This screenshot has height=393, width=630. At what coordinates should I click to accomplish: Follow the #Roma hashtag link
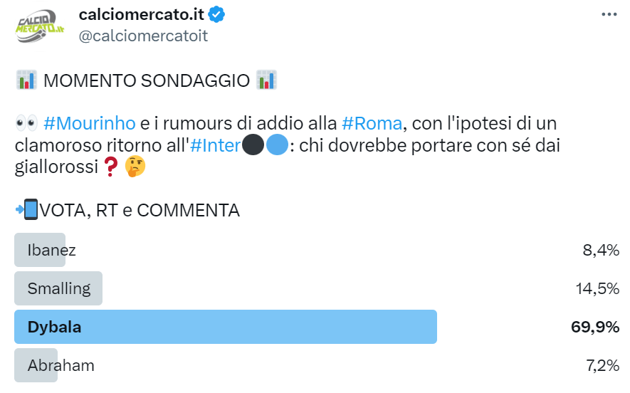[372, 123]
